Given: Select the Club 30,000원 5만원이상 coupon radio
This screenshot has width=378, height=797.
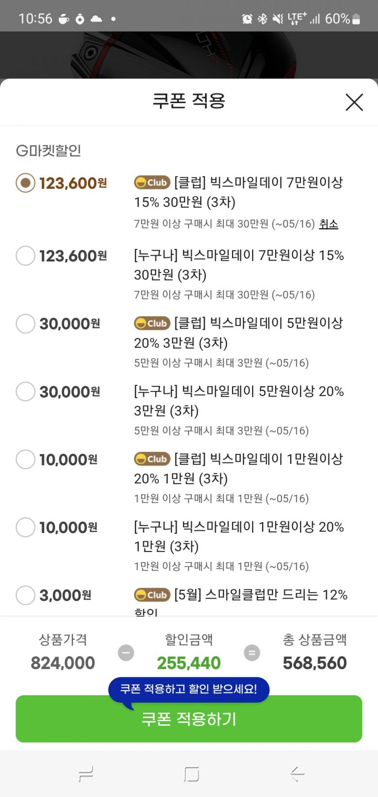Looking at the screenshot, I should coord(26,323).
